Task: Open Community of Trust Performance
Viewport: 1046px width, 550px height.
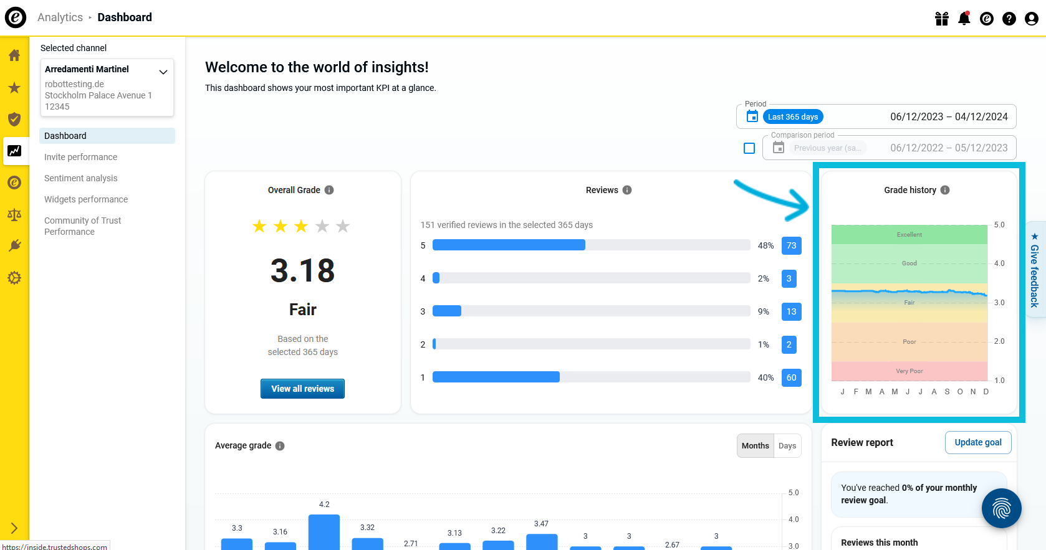Action: tap(82, 226)
